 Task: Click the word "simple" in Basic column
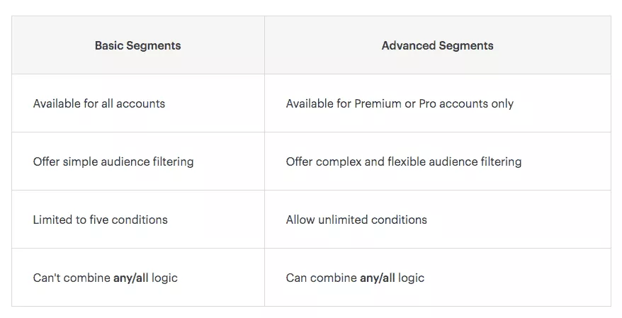(x=81, y=161)
